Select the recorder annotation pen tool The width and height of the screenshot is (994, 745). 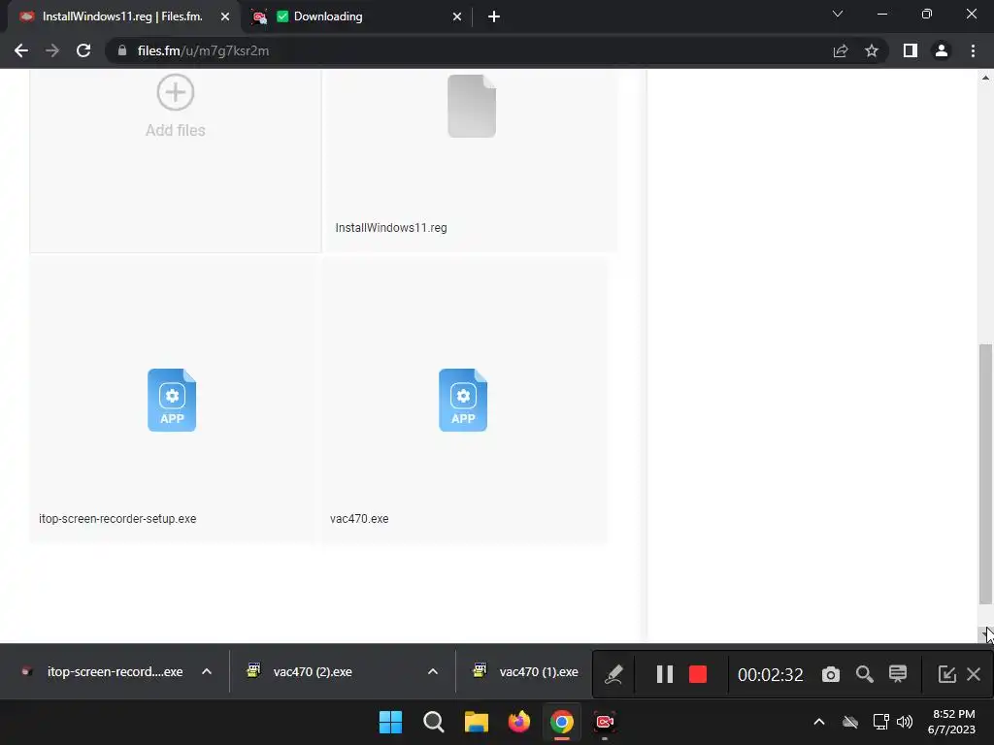(613, 674)
